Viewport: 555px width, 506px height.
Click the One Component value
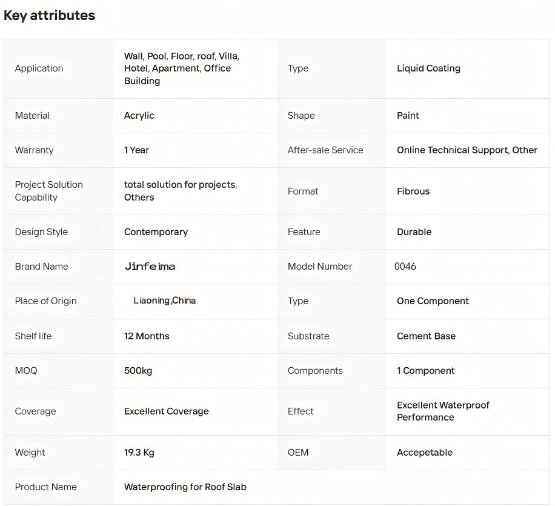tap(433, 301)
